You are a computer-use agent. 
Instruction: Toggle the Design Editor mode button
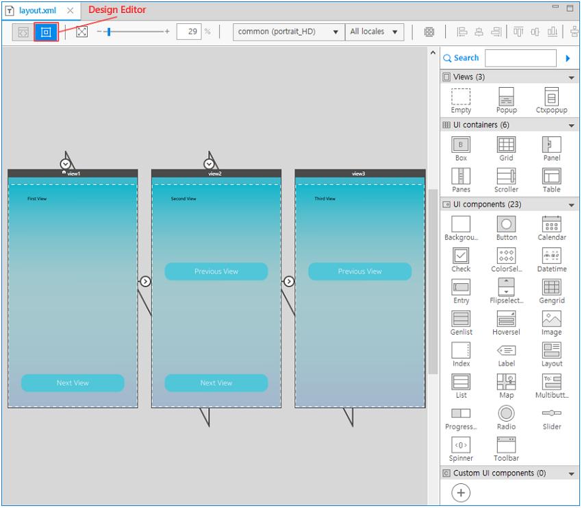click(45, 31)
